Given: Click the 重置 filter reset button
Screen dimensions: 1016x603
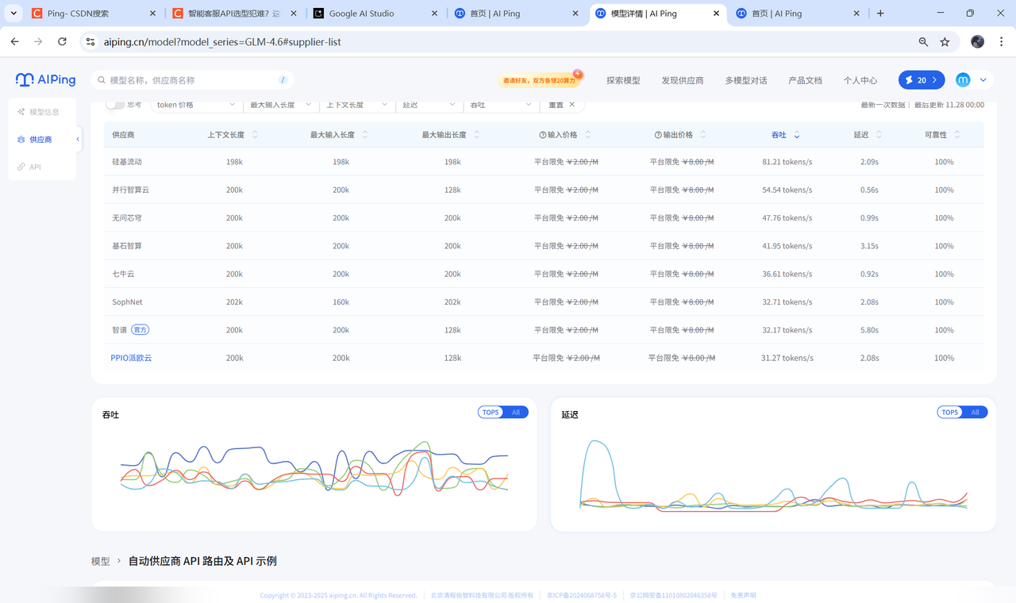Looking at the screenshot, I should 562,105.
